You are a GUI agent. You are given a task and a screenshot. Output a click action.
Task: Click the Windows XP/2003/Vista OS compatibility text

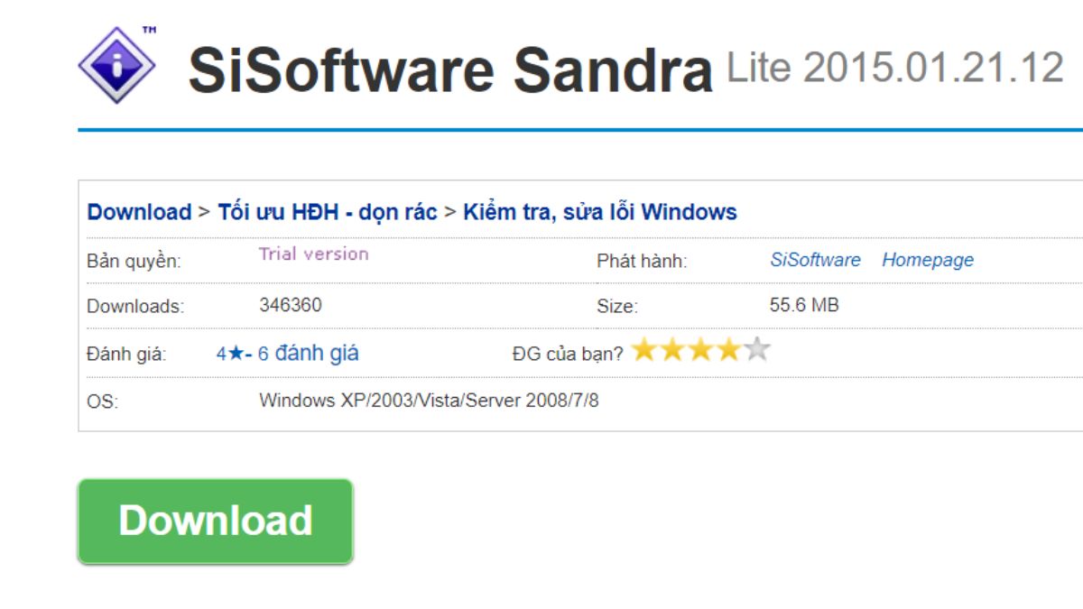pyautogui.click(x=429, y=400)
